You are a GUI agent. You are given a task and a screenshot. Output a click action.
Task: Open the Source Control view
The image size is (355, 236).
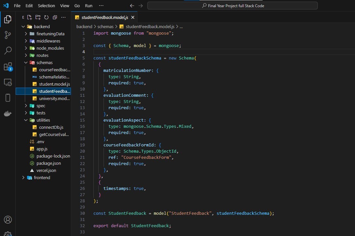point(8,35)
